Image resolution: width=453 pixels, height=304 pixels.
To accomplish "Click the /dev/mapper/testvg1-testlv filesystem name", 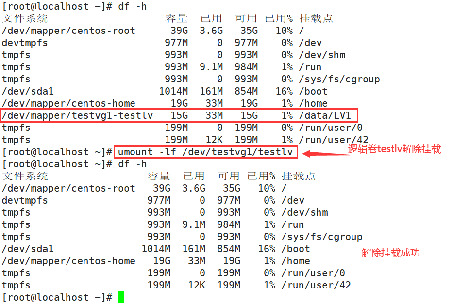I will pos(77,116).
